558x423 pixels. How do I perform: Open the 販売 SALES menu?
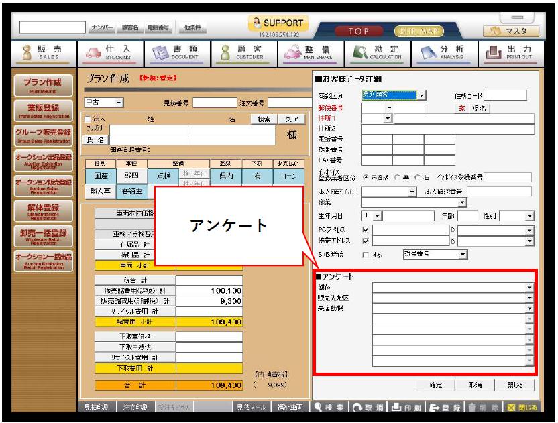pos(44,53)
